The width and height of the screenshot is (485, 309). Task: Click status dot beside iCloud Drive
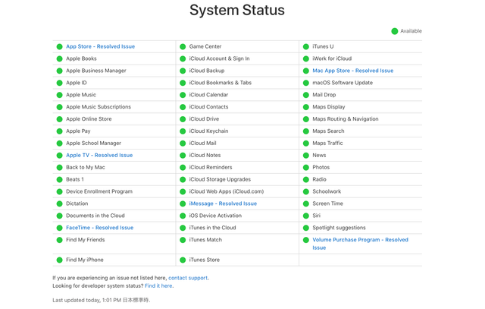(183, 119)
